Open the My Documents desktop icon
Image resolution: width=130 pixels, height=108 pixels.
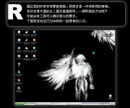(19, 33)
